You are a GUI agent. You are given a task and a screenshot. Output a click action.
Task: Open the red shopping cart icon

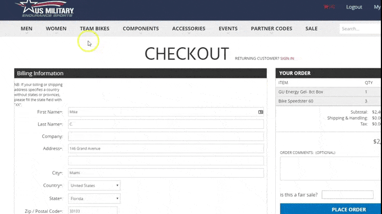329,7
